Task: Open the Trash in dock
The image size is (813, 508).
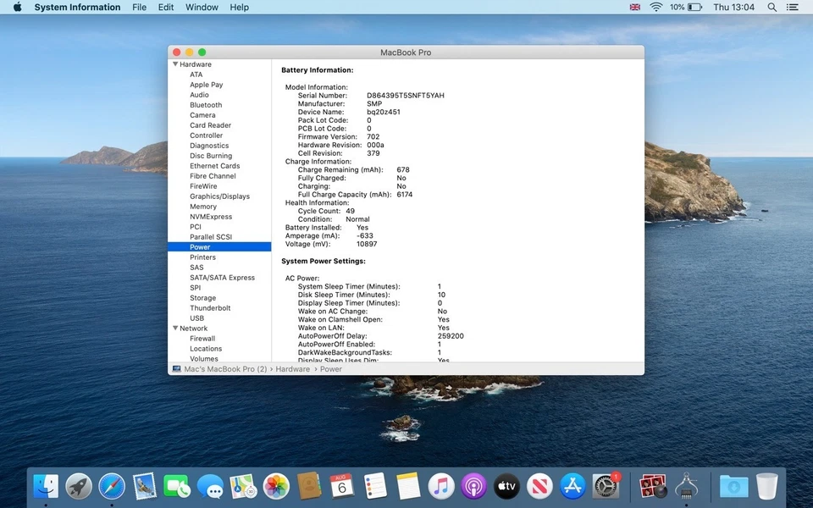Action: coord(767,487)
